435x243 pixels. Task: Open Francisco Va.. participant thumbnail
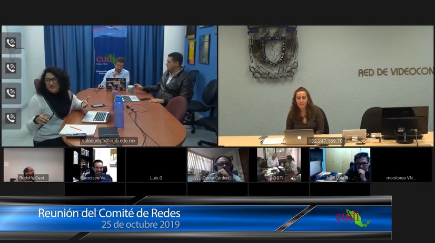95,165
